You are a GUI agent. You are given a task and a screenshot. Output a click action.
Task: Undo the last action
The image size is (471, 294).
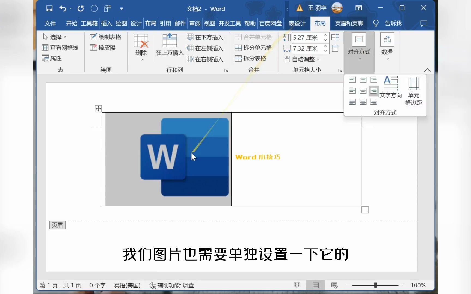[63, 8]
